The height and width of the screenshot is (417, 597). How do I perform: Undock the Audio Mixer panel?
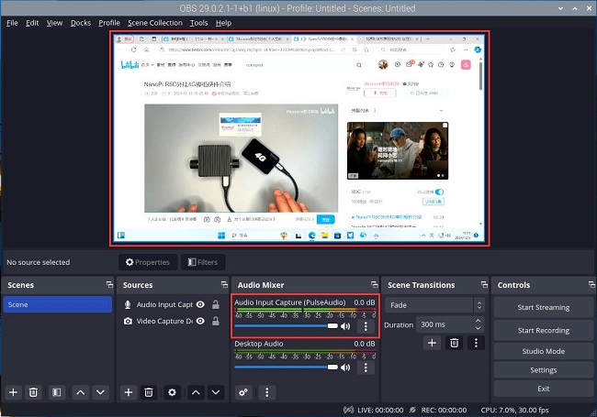(x=375, y=284)
